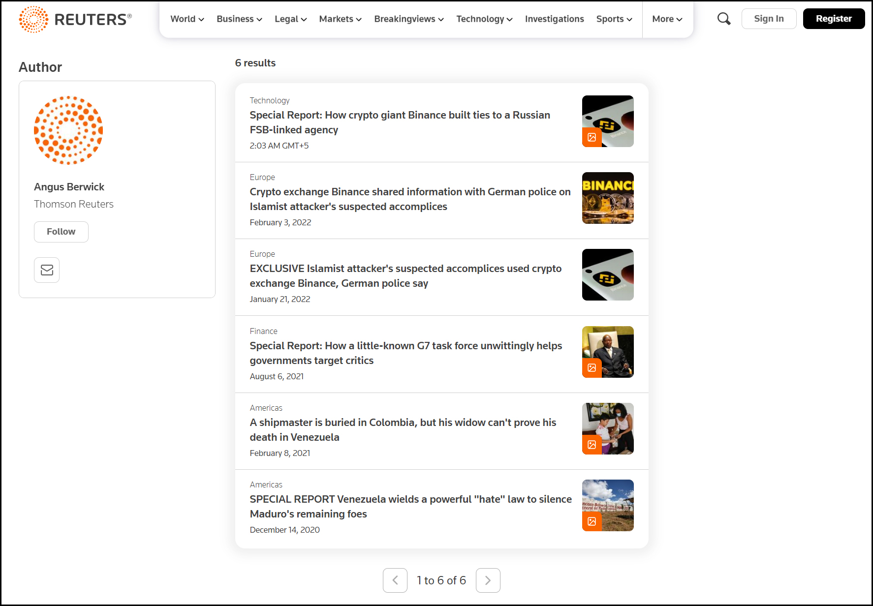
Task: Open the EXCLUSIVE Islamist attacker's accomplices article
Action: point(405,276)
